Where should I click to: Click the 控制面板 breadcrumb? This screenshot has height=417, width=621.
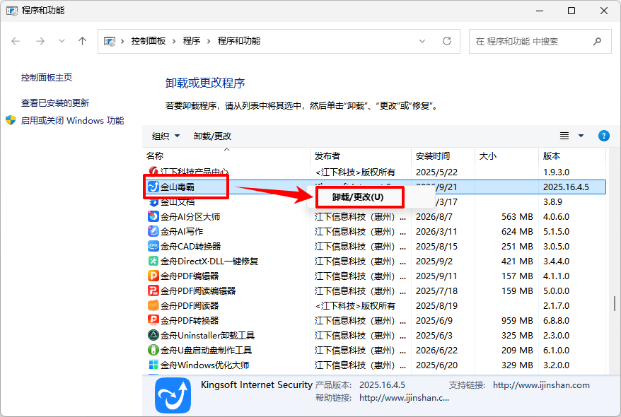pyautogui.click(x=149, y=41)
